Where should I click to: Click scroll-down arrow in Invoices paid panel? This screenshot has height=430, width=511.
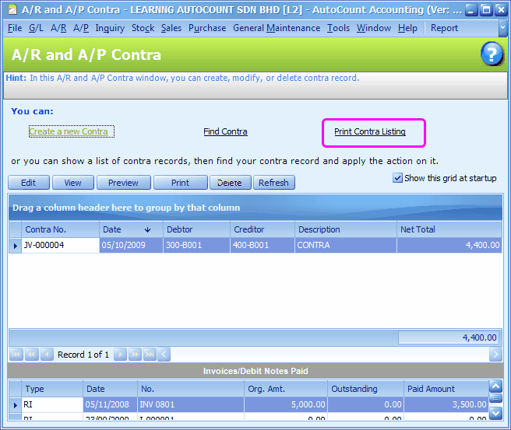point(495,413)
